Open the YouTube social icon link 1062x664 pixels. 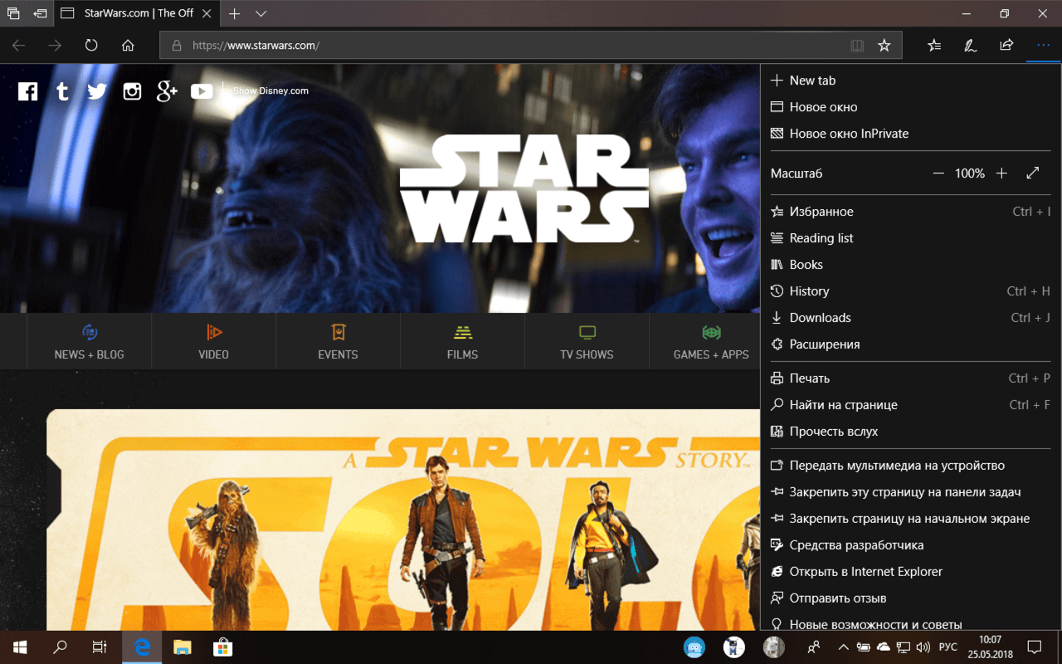(x=202, y=91)
